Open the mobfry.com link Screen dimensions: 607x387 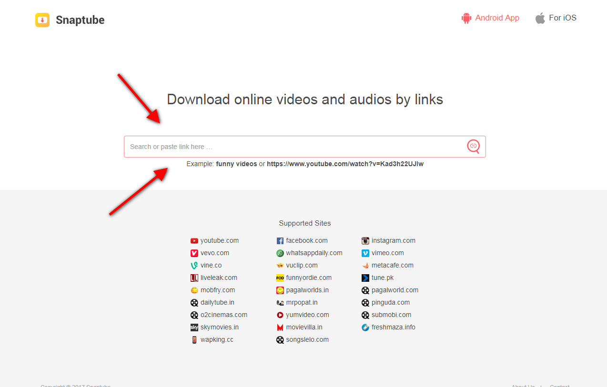coord(218,290)
